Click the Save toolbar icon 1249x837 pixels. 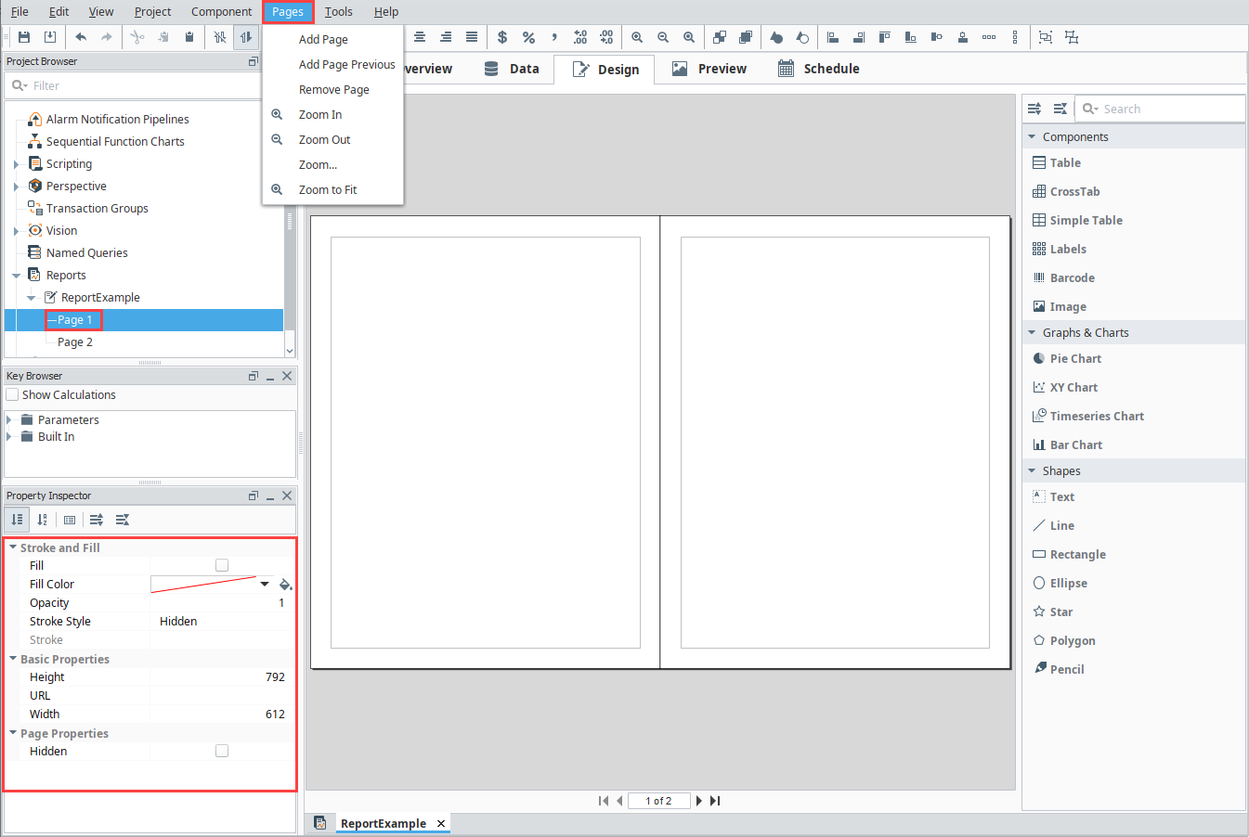[x=24, y=37]
